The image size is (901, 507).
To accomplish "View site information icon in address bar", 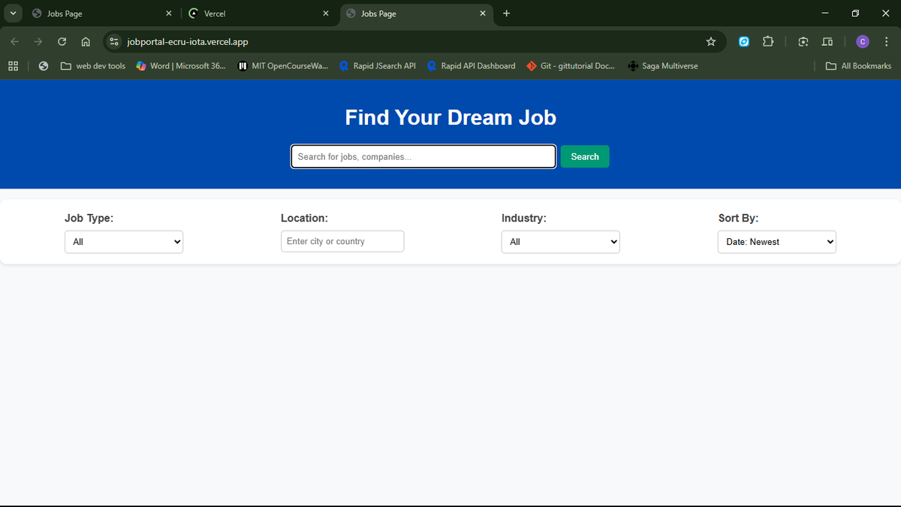I will point(114,42).
